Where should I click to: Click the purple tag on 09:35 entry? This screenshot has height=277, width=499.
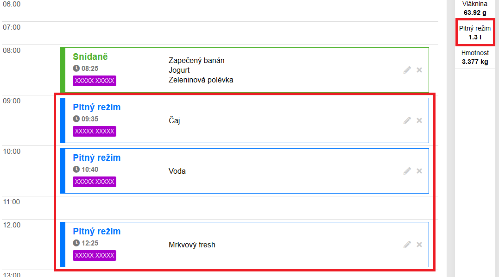[x=95, y=132]
